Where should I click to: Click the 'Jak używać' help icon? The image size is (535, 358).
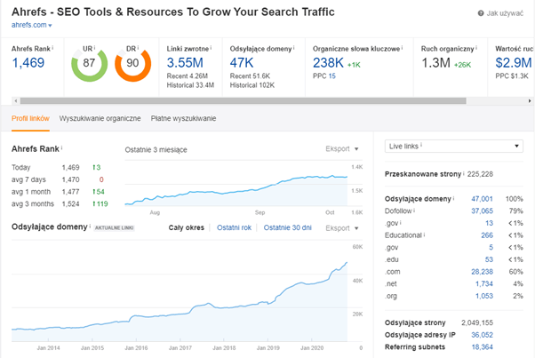point(482,14)
